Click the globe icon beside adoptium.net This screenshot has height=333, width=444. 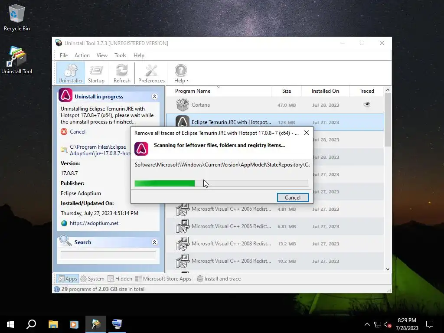point(64,223)
